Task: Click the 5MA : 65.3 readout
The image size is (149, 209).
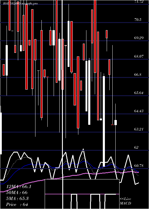Action: click(17, 199)
